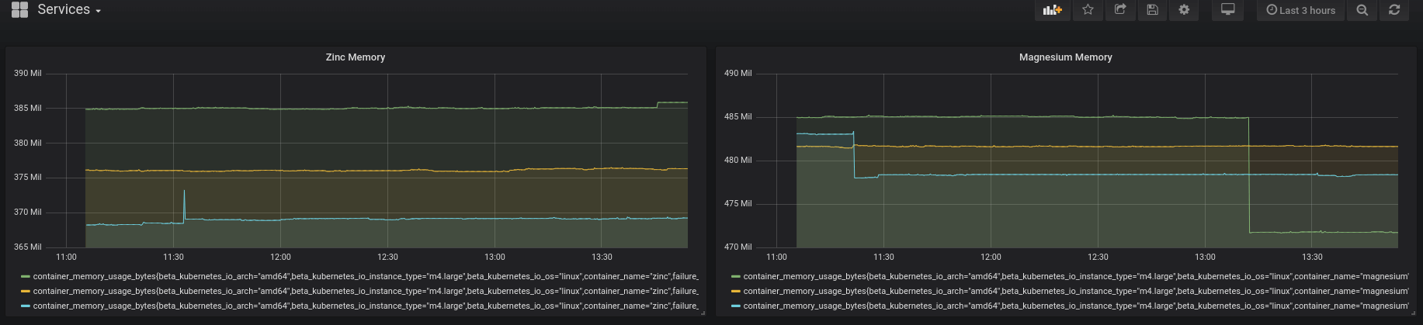The width and height of the screenshot is (1423, 325).
Task: Open the Share dashboard dialog
Action: click(x=1119, y=10)
